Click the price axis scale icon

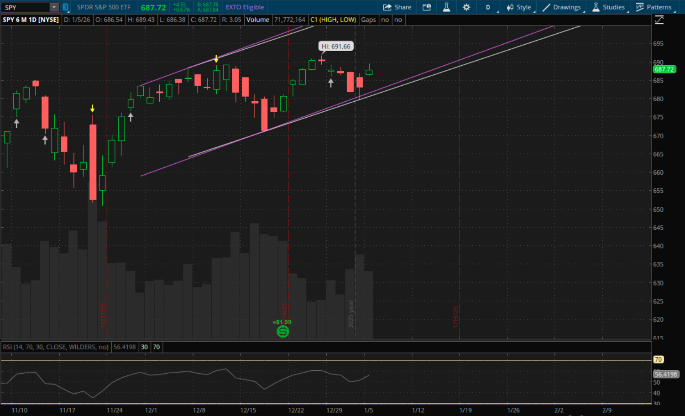click(659, 20)
